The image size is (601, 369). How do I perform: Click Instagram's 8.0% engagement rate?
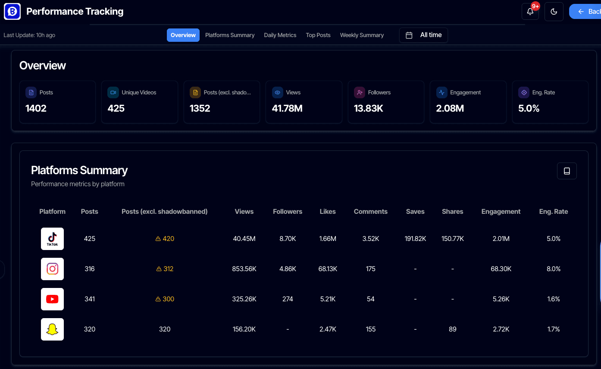pos(554,269)
